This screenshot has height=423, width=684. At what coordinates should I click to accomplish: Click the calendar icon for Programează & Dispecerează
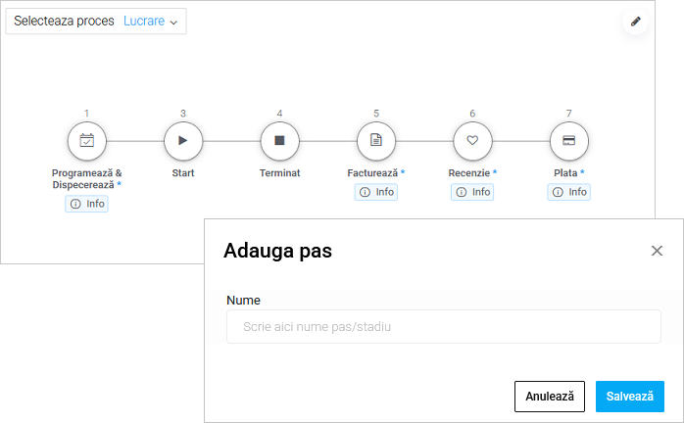tap(86, 141)
